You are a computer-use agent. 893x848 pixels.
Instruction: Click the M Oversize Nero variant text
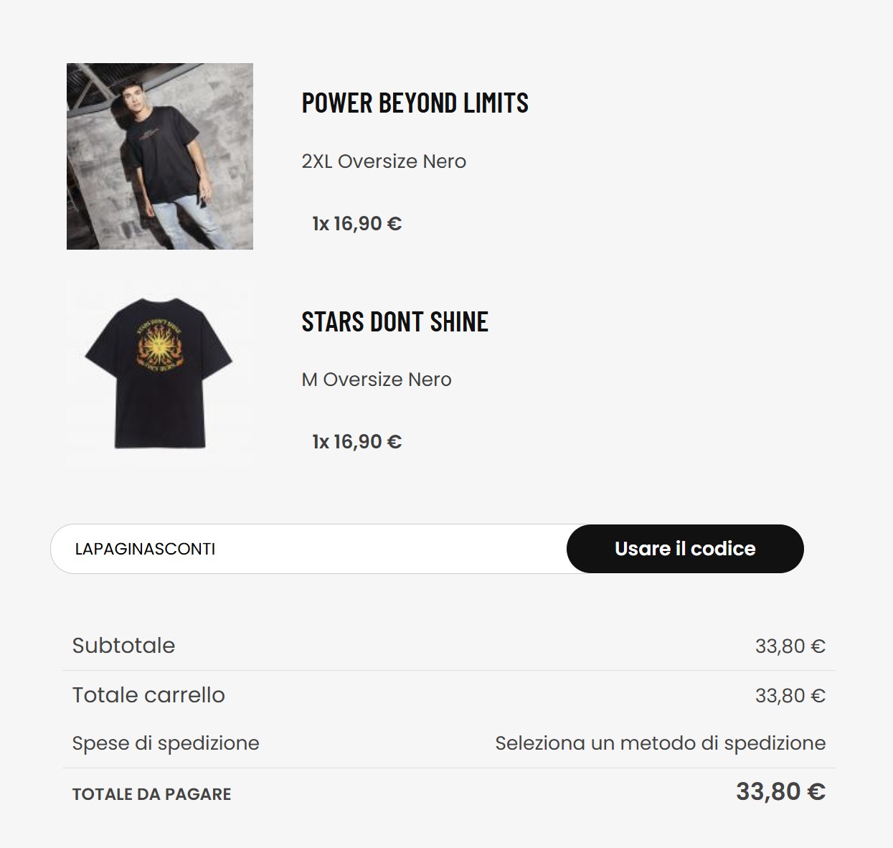point(377,380)
